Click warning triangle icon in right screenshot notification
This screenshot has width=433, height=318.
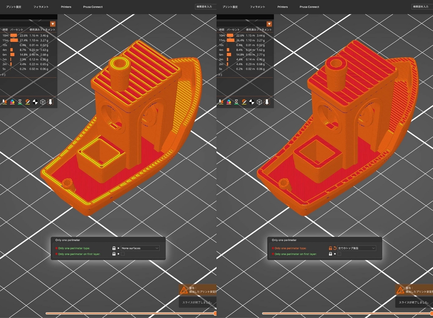[401, 290]
